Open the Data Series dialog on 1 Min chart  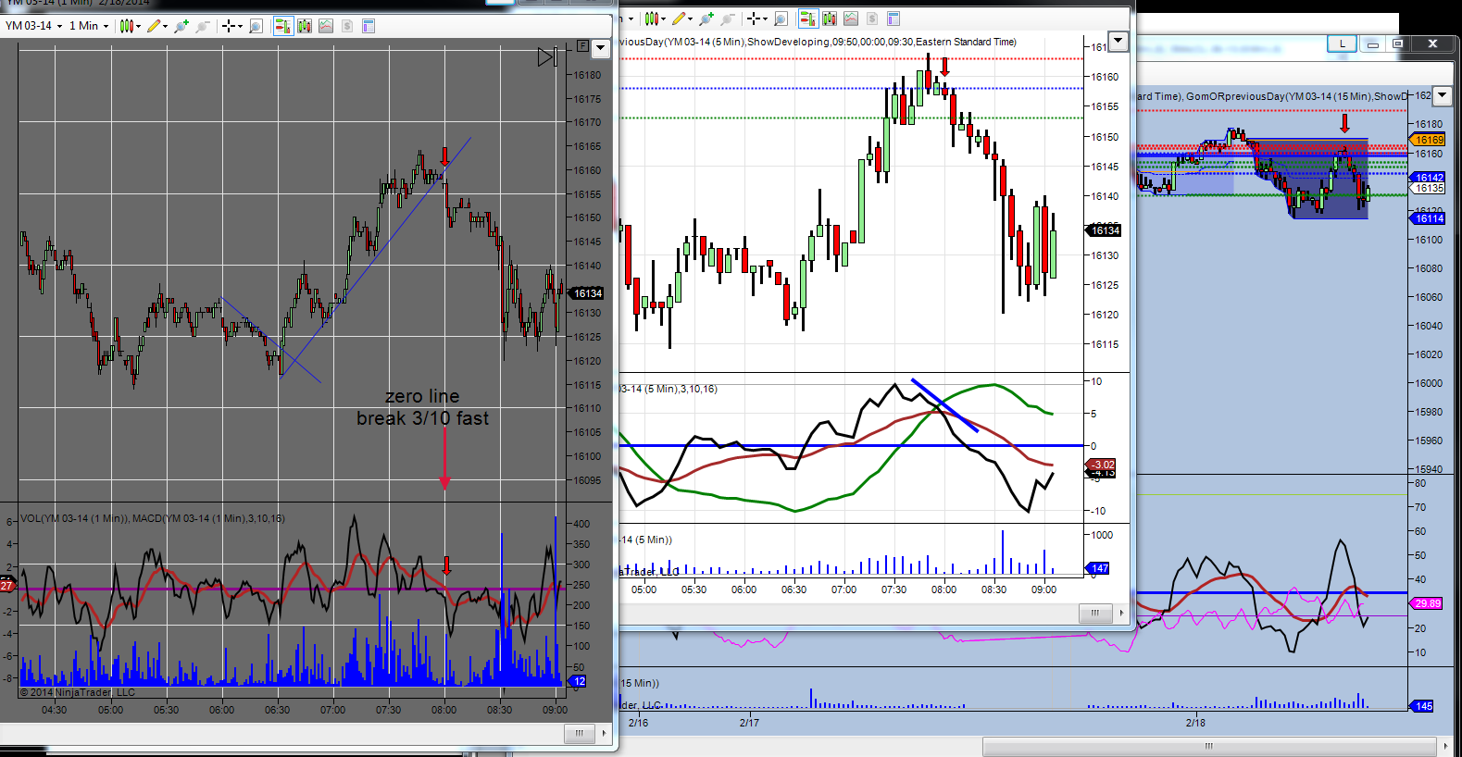[x=304, y=26]
